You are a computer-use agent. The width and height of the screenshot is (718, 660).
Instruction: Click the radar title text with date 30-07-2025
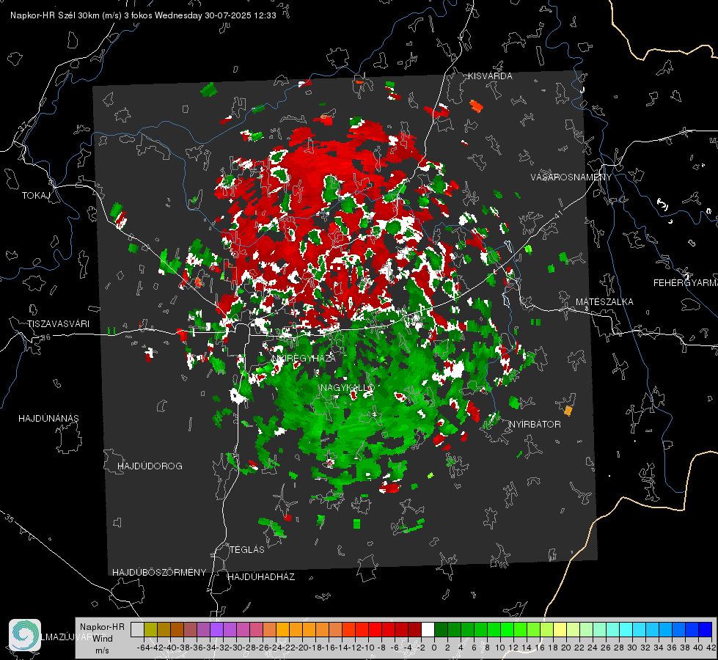143,15
